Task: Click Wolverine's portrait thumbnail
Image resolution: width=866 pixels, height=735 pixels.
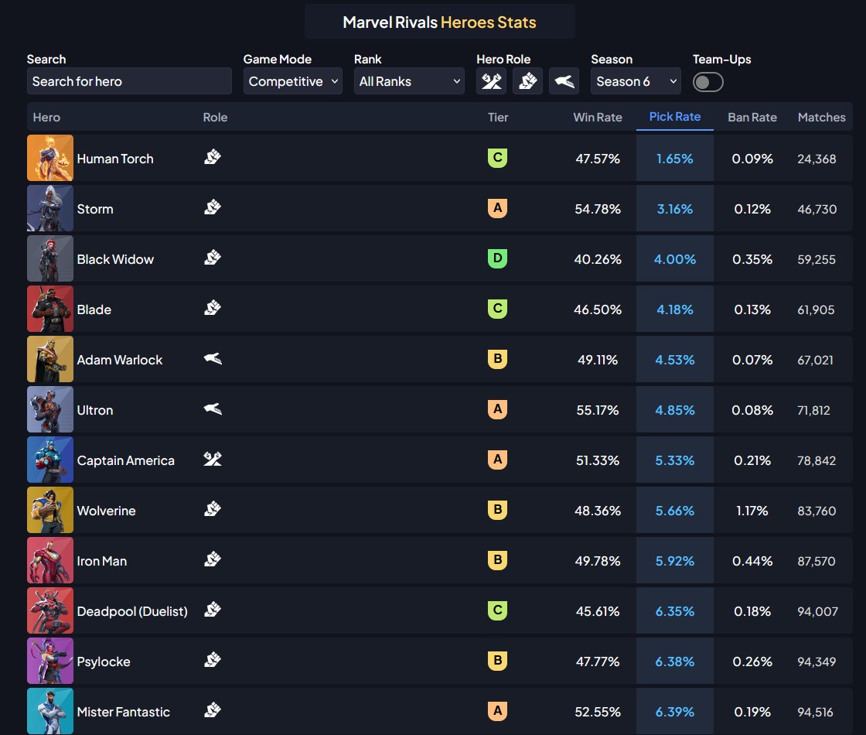Action: point(50,510)
